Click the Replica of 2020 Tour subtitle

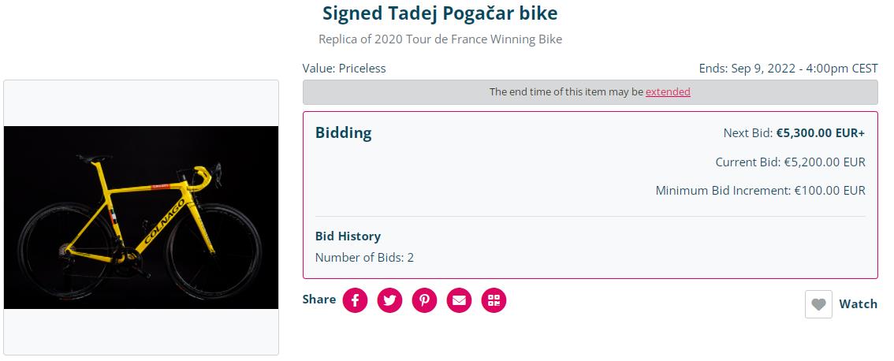click(440, 39)
